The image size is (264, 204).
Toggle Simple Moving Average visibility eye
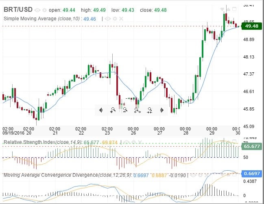[x=107, y=19]
